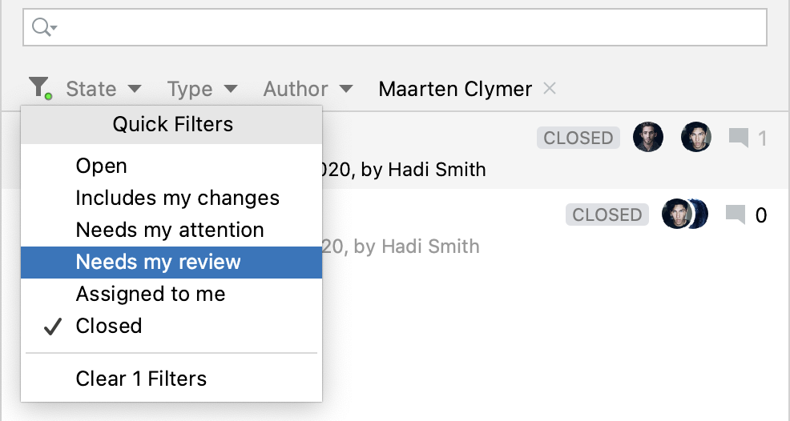Click the second avatar in the top review row

(696, 138)
